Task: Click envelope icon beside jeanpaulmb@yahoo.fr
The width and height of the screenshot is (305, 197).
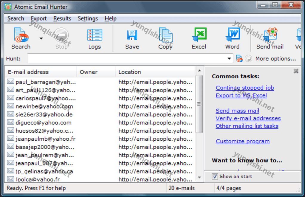Action: point(10,138)
